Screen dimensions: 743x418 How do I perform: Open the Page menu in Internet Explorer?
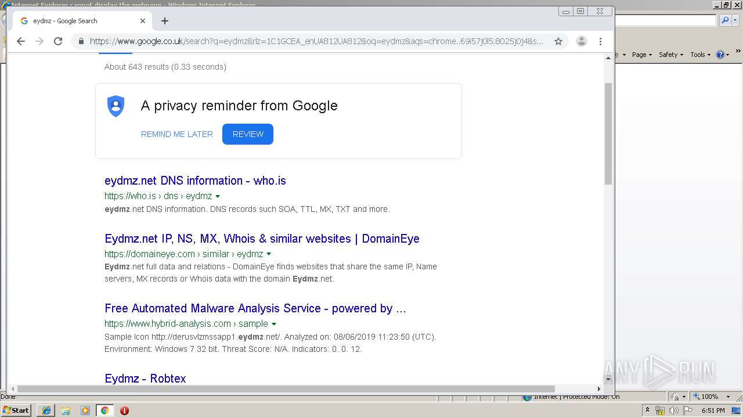pos(641,55)
